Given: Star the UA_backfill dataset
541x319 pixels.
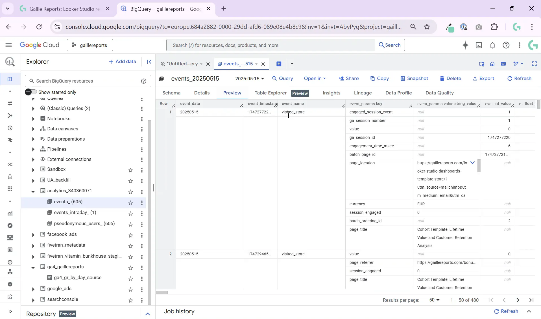Looking at the screenshot, I should click(130, 181).
